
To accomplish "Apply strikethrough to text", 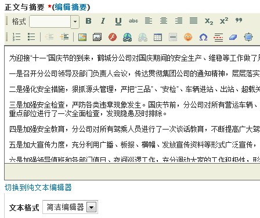I will pos(133,21).
